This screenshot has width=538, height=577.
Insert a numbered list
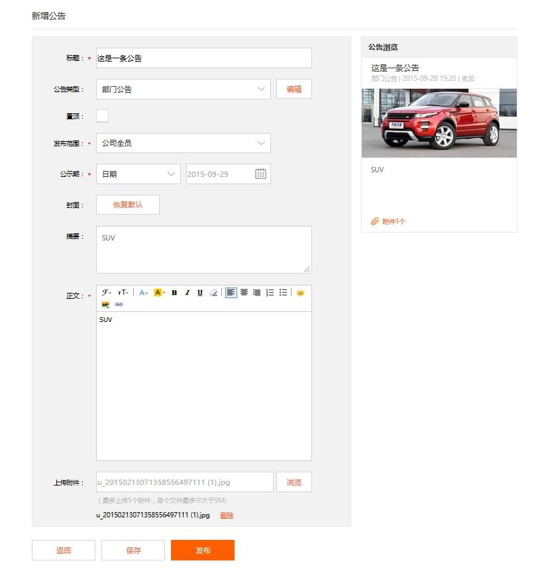click(270, 293)
